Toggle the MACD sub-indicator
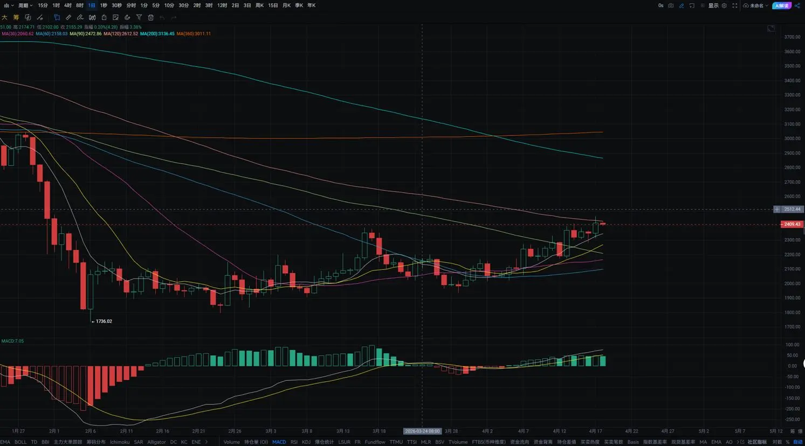Viewport: 805px width, 446px height. pos(279,442)
